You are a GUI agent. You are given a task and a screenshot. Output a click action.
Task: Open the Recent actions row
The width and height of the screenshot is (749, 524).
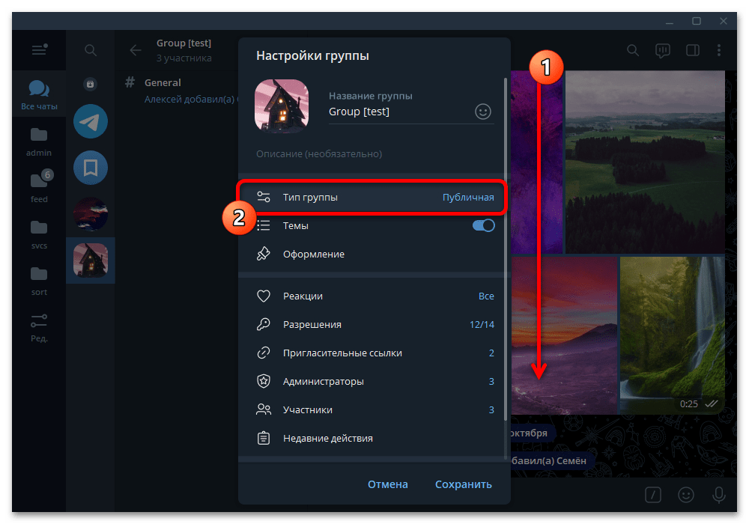(x=372, y=438)
